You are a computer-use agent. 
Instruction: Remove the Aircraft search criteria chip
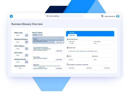click(37, 35)
